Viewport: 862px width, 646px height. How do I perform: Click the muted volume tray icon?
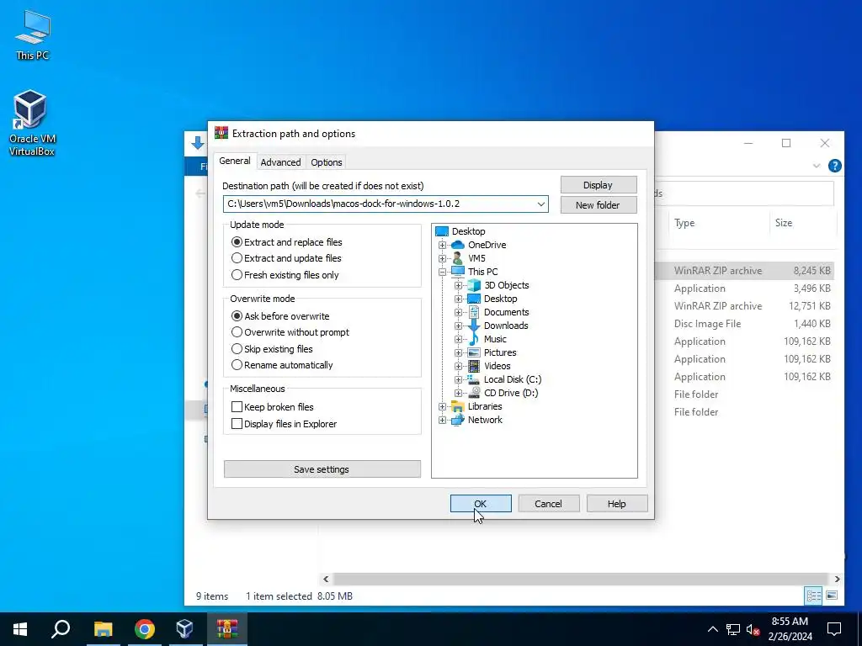click(x=753, y=629)
